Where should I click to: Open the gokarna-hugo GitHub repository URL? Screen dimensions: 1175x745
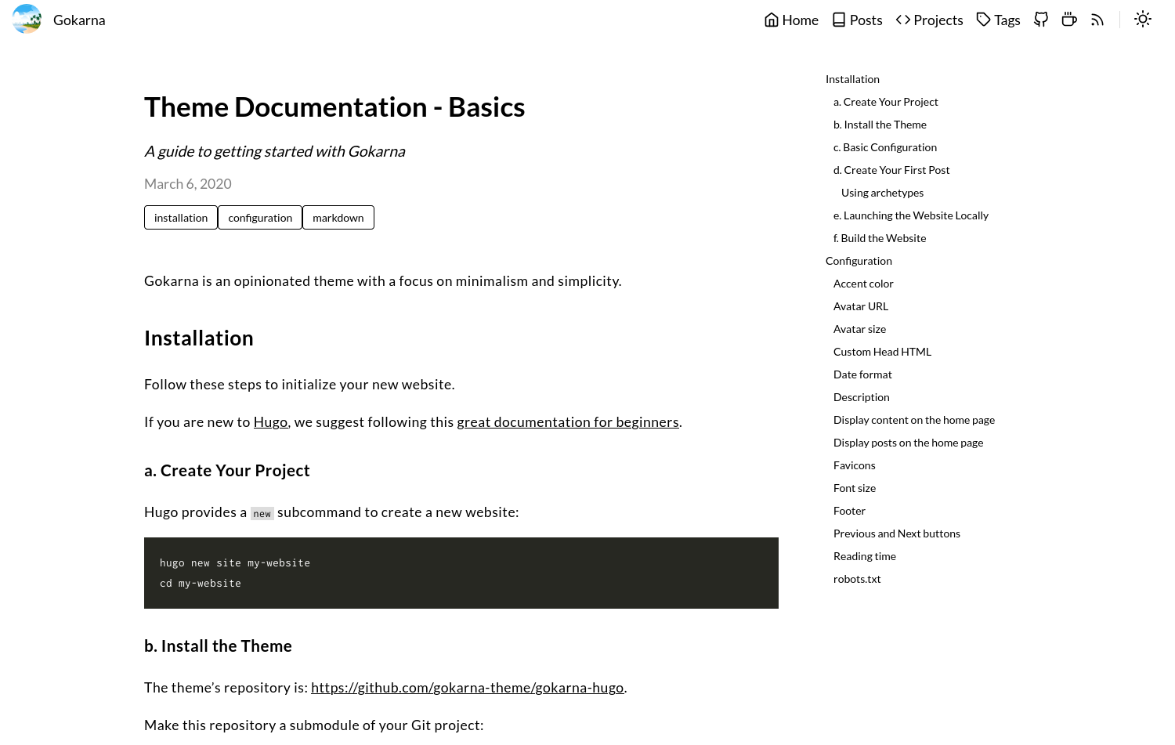tap(467, 688)
